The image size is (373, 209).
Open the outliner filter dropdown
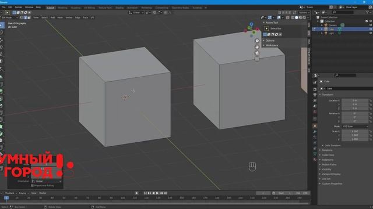click(368, 12)
